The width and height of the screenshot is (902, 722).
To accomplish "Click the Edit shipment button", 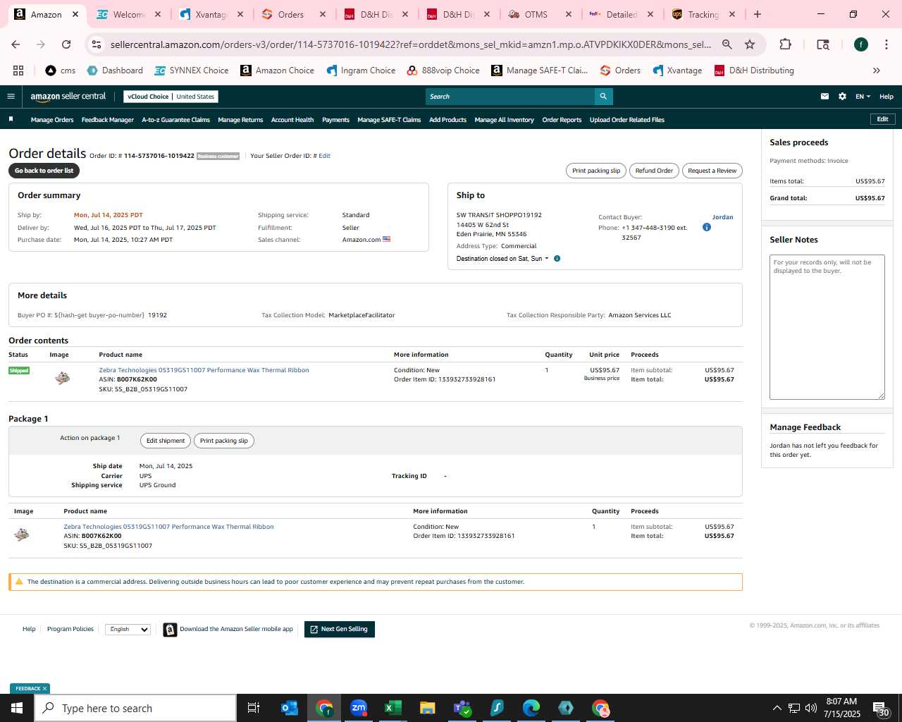I will 166,441.
